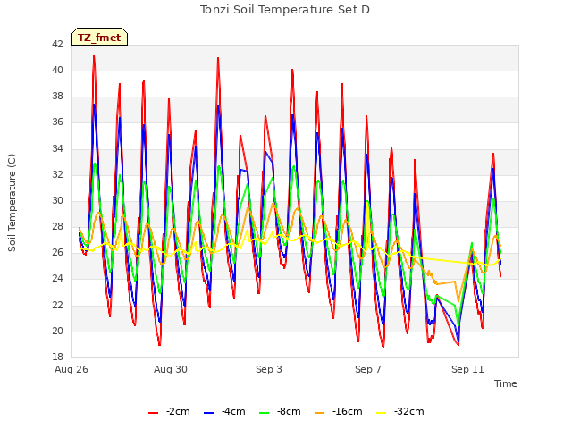Click the 18 y-axis tick label
The image size is (572, 429).
57,357
